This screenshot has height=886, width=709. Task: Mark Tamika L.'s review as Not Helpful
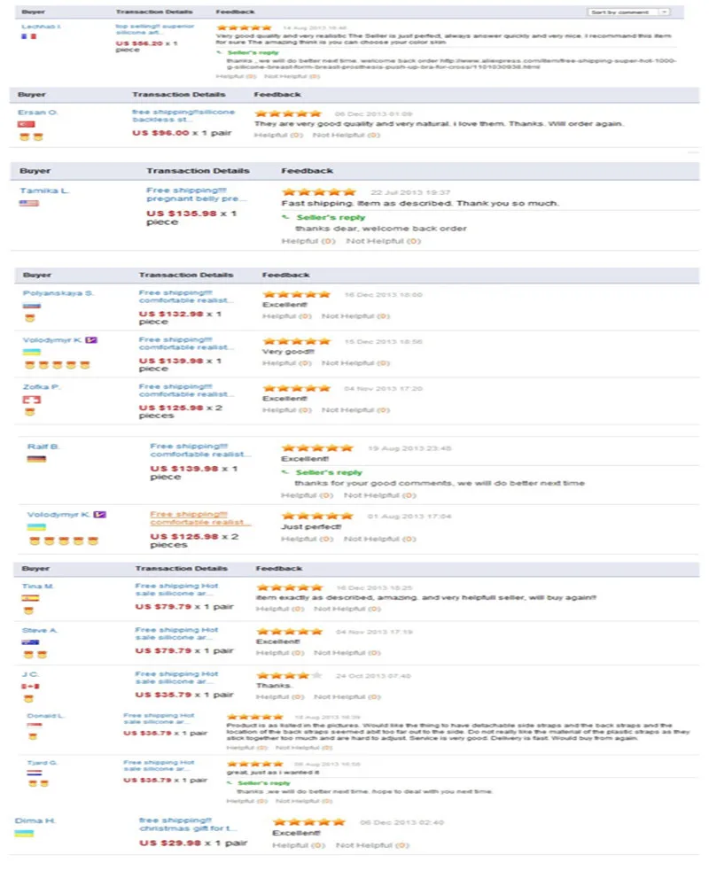point(384,241)
